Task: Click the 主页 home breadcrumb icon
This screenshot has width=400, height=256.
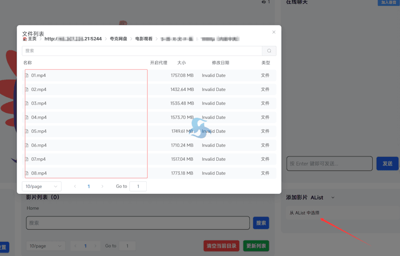Action: (25, 39)
